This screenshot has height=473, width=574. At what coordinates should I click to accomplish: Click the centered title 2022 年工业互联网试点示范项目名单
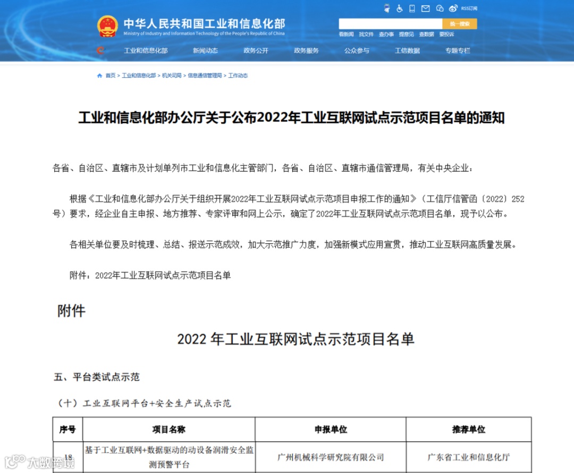click(296, 339)
